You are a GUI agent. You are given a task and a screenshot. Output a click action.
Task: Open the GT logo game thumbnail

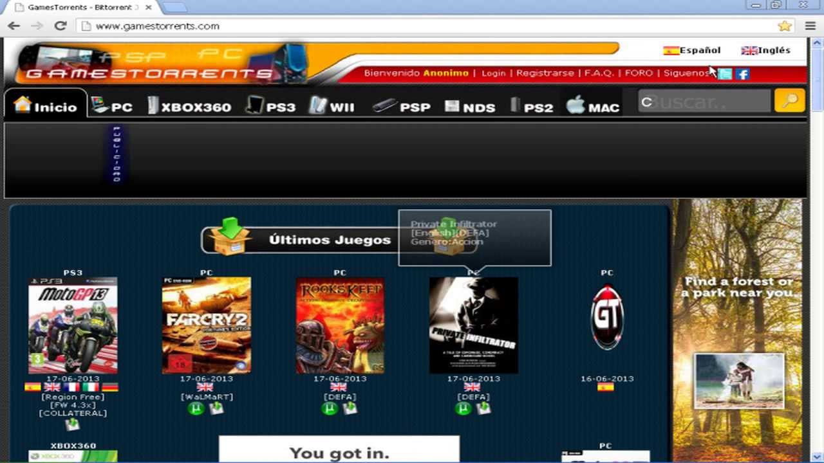(607, 318)
